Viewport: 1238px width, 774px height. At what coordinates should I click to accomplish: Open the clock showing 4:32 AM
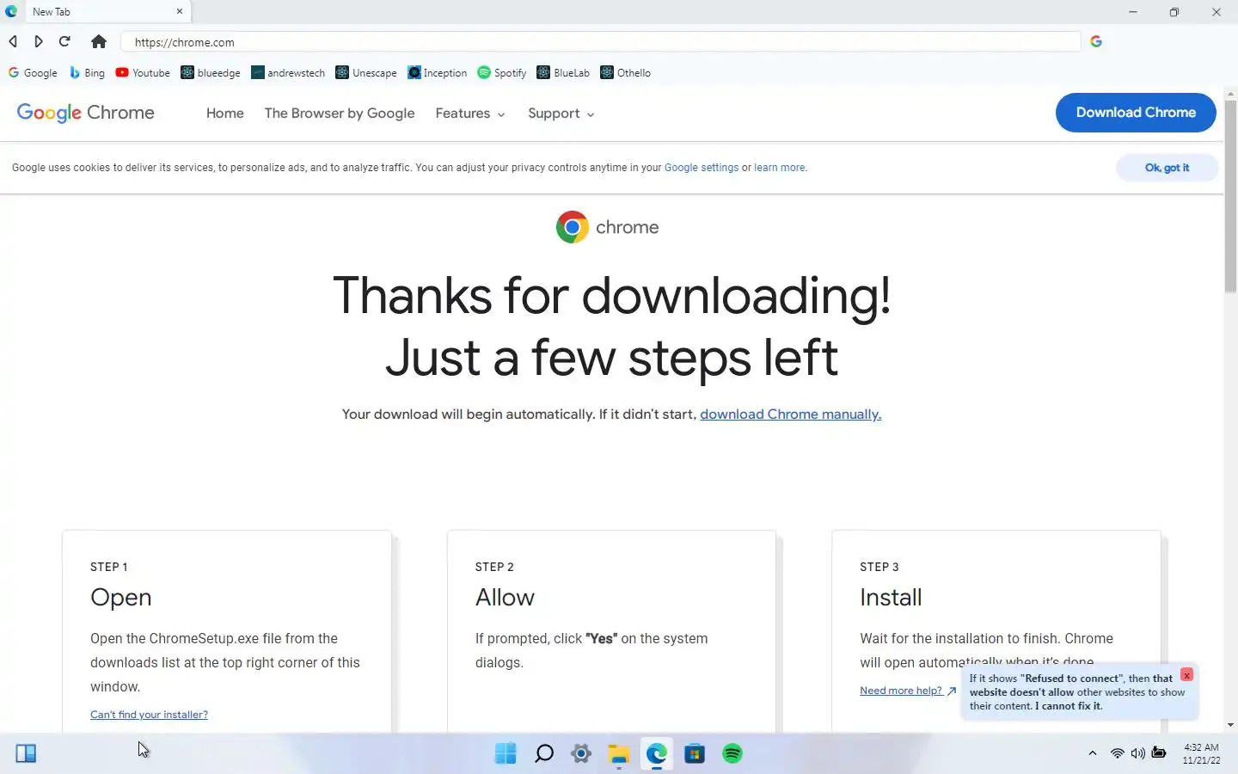point(1201,753)
